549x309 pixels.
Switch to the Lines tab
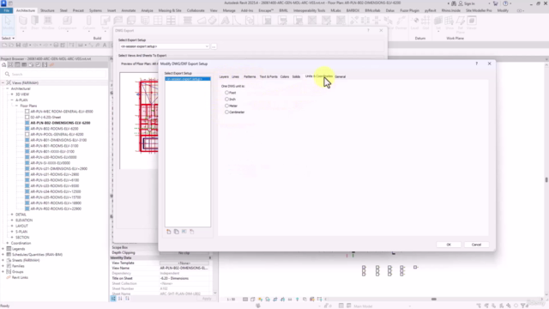tap(235, 76)
